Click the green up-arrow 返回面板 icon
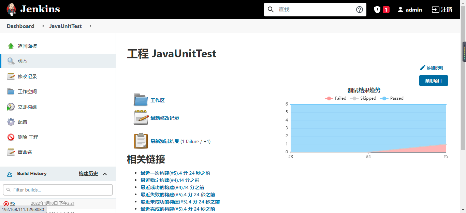Image resolution: width=466 pixels, height=213 pixels. coord(11,46)
